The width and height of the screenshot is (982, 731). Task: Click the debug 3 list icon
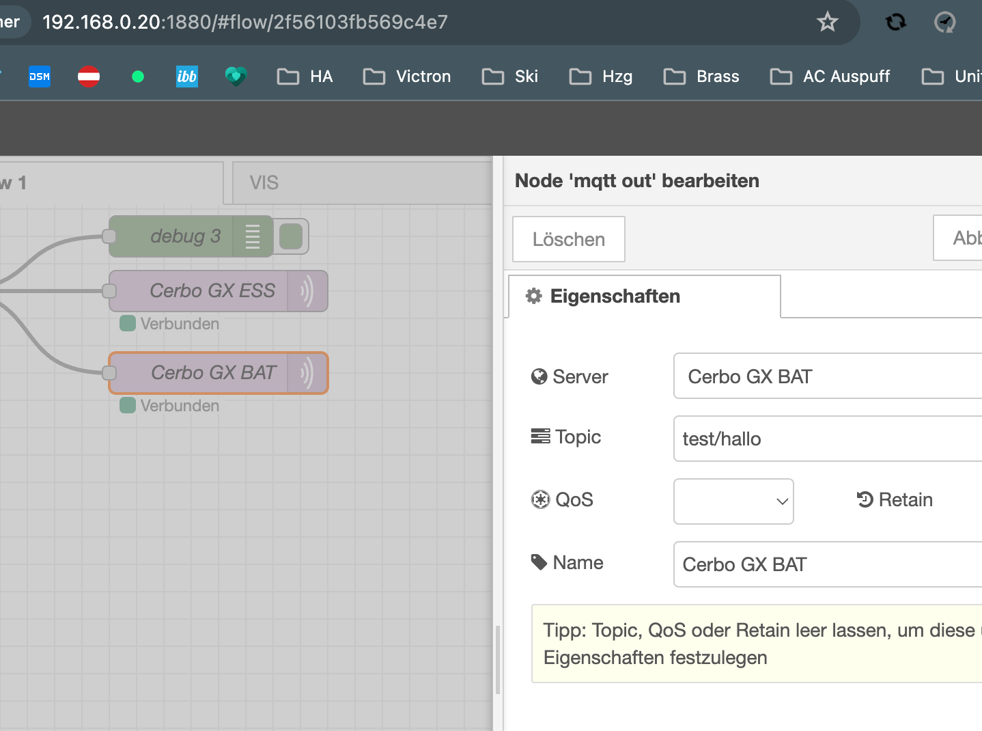[253, 236]
